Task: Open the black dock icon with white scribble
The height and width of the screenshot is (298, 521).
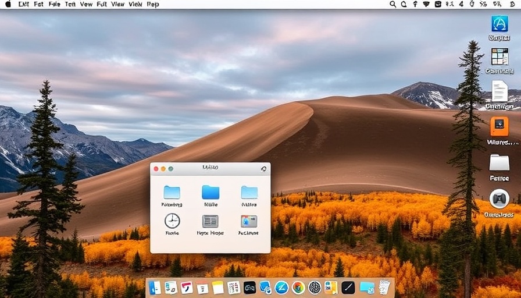Action: click(250, 288)
